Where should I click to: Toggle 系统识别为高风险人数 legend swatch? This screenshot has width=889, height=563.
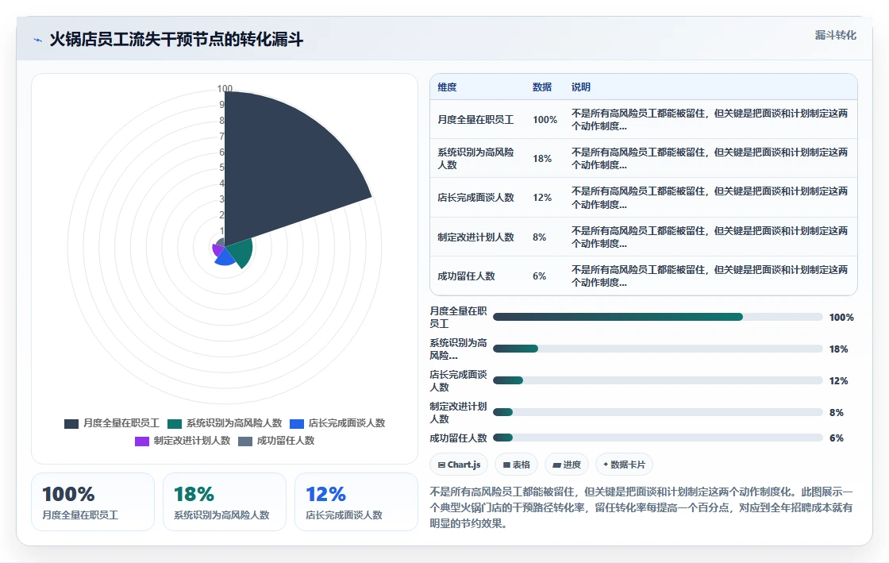click(175, 423)
